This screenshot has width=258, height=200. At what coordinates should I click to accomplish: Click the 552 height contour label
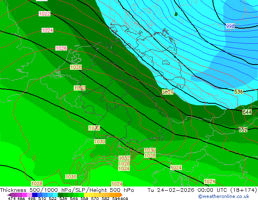click(x=243, y=129)
